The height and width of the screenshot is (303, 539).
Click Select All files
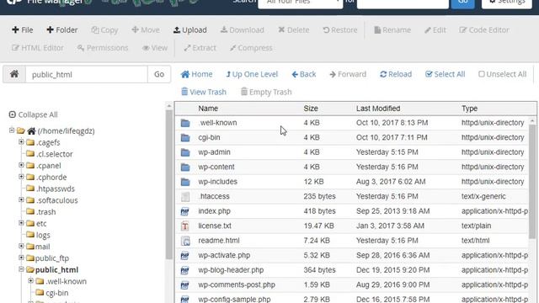tap(446, 74)
